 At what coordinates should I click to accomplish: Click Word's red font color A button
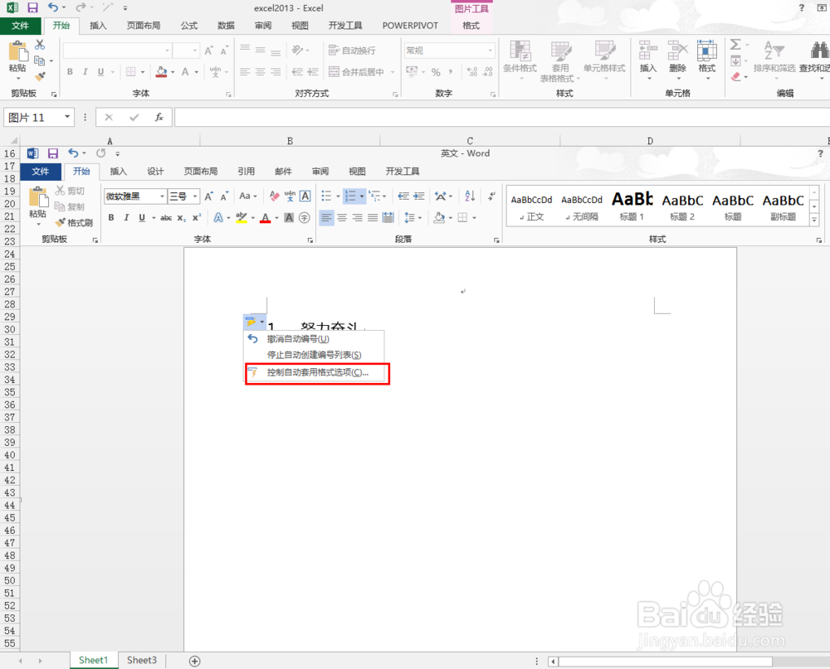[x=266, y=217]
